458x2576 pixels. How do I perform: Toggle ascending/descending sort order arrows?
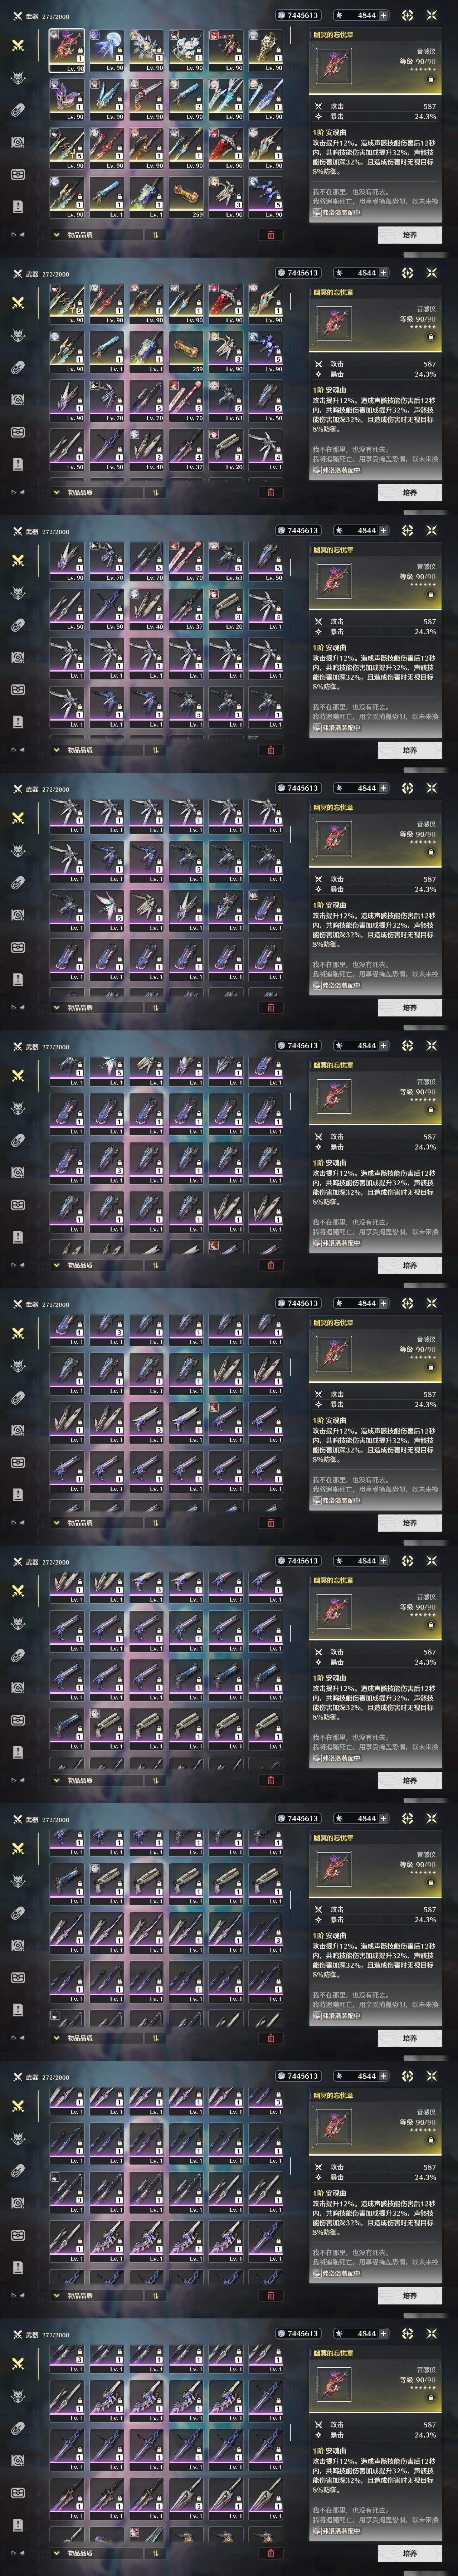[x=155, y=235]
